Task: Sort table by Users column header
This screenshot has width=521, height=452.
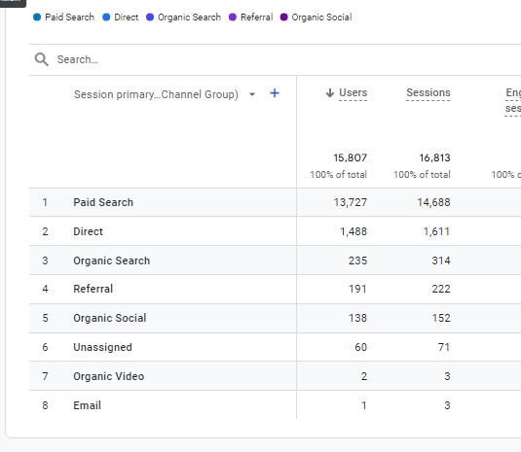Action: [353, 92]
